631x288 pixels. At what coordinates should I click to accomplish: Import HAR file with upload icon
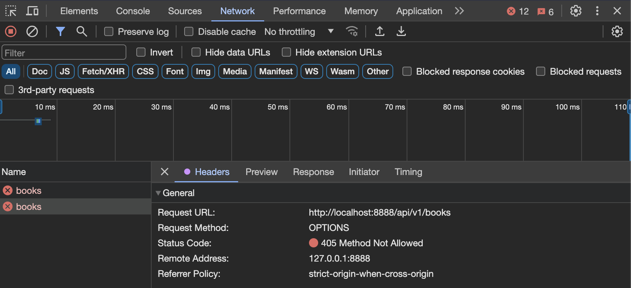(380, 31)
